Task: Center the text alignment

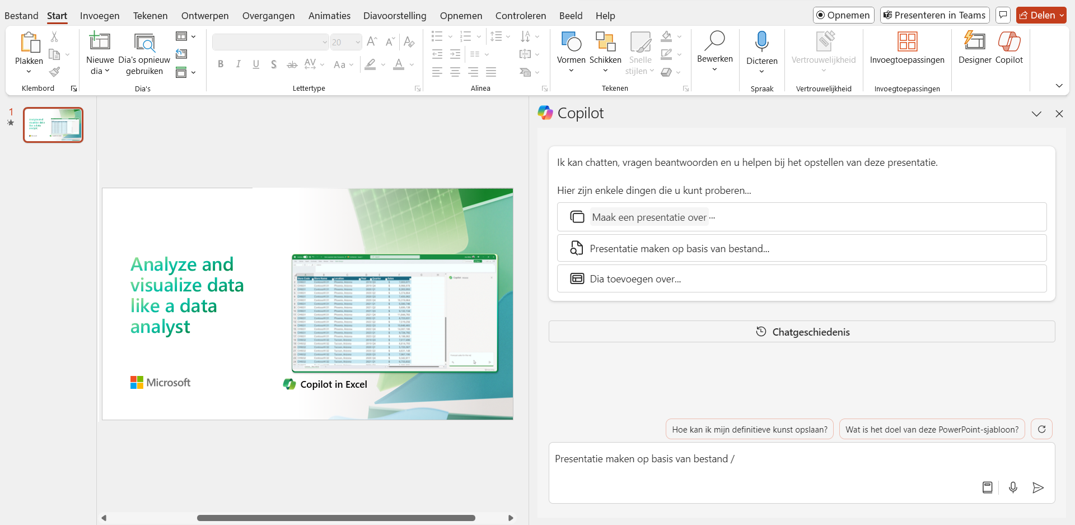Action: coord(455,72)
